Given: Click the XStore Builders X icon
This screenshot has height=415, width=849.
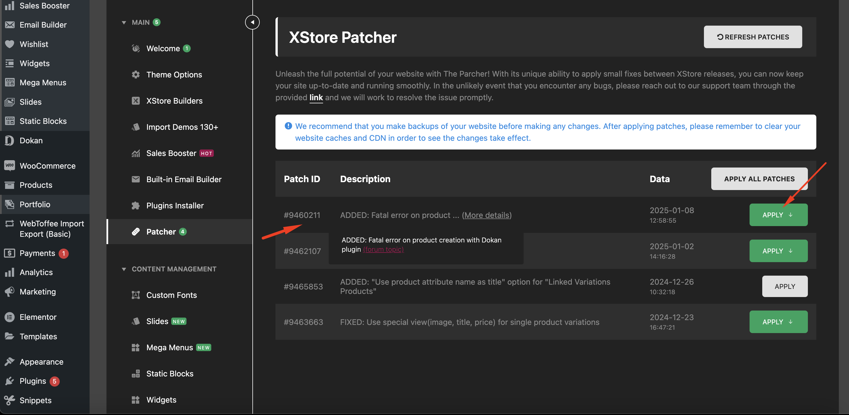Looking at the screenshot, I should (136, 101).
